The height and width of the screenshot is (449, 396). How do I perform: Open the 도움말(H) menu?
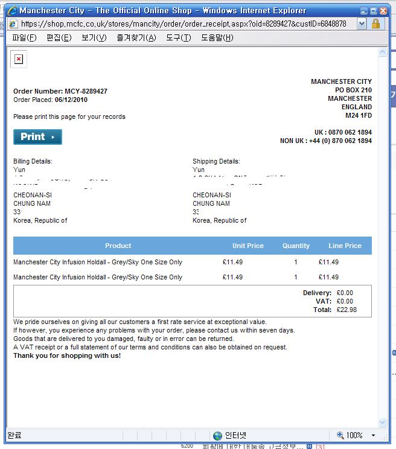point(217,38)
